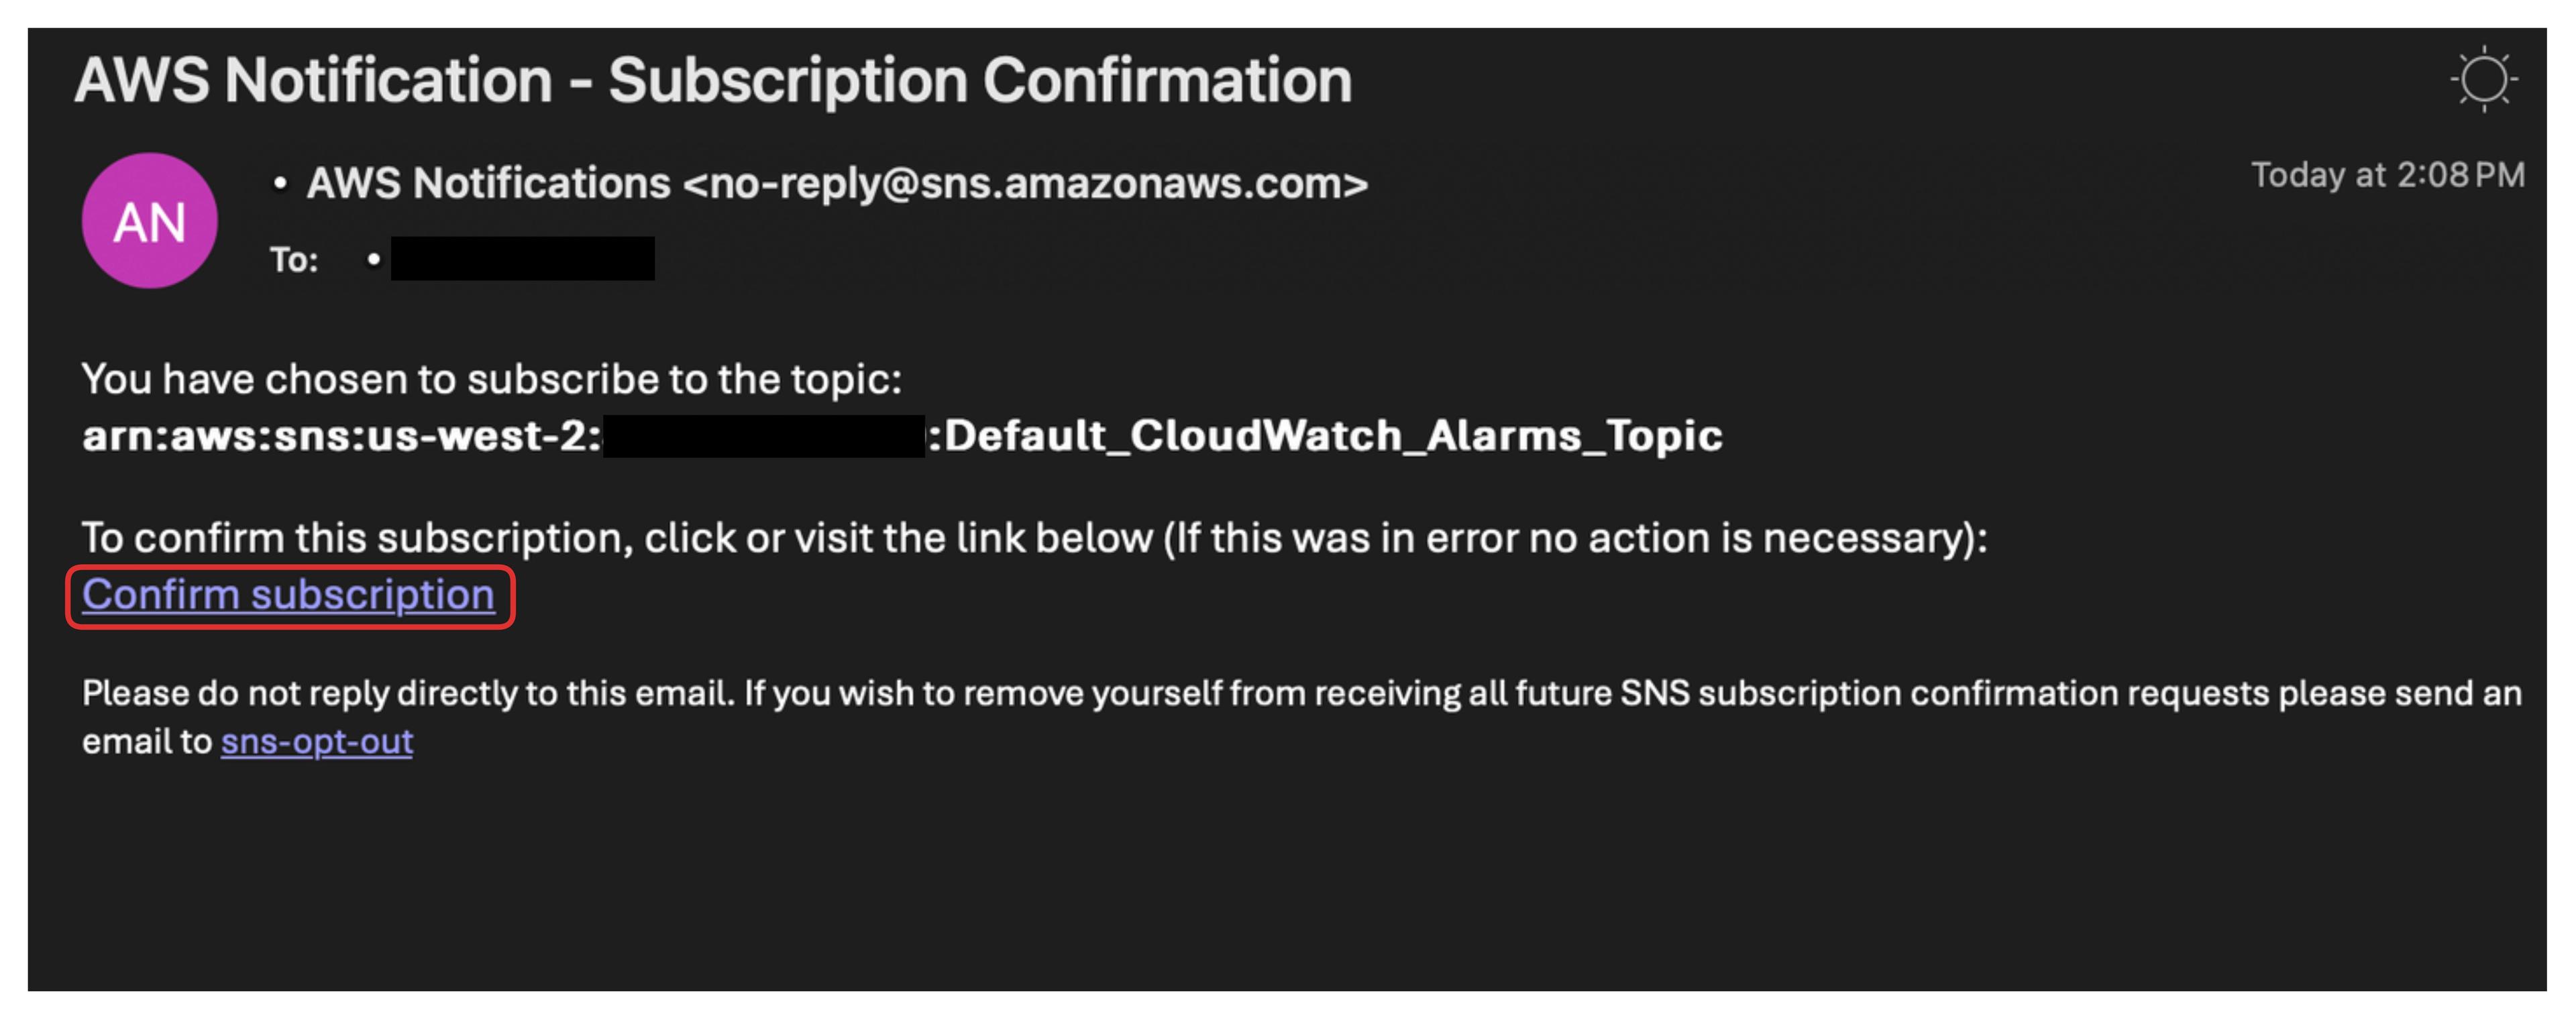Click the sns-opt-out email link
The height and width of the screenshot is (1020, 2576).
(x=316, y=742)
